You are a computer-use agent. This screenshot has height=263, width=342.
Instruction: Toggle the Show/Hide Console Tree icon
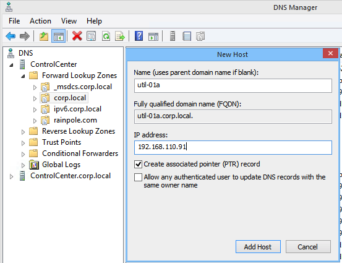59,36
